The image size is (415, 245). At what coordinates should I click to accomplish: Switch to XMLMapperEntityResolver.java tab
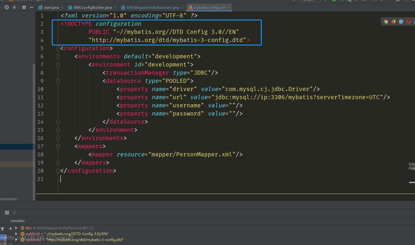click(x=153, y=7)
